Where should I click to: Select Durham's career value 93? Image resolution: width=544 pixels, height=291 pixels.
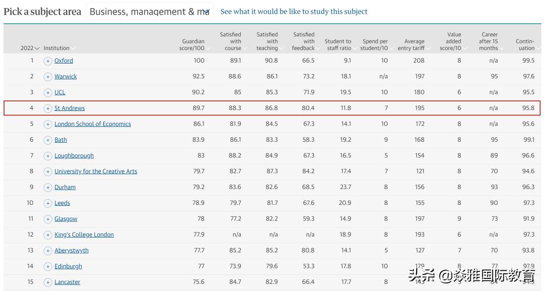[x=494, y=187]
